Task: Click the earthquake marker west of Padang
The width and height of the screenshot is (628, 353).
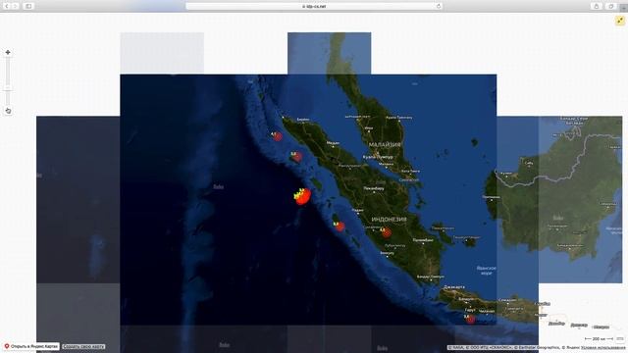Action: [340, 227]
